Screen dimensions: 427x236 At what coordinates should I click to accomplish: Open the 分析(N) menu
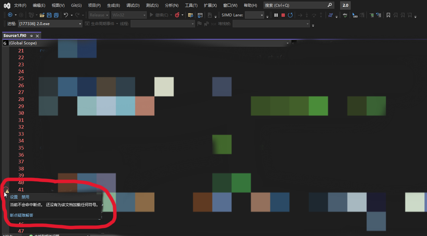tap(172, 5)
